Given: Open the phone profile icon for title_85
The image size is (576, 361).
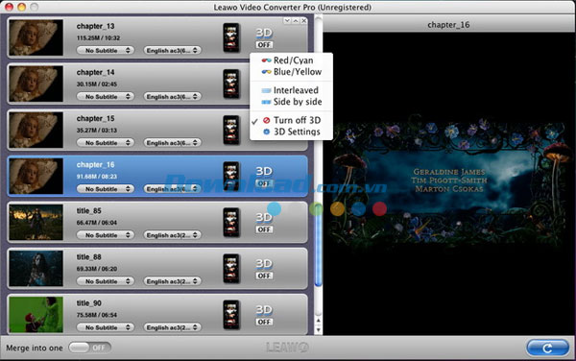Looking at the screenshot, I should pyautogui.click(x=231, y=223).
